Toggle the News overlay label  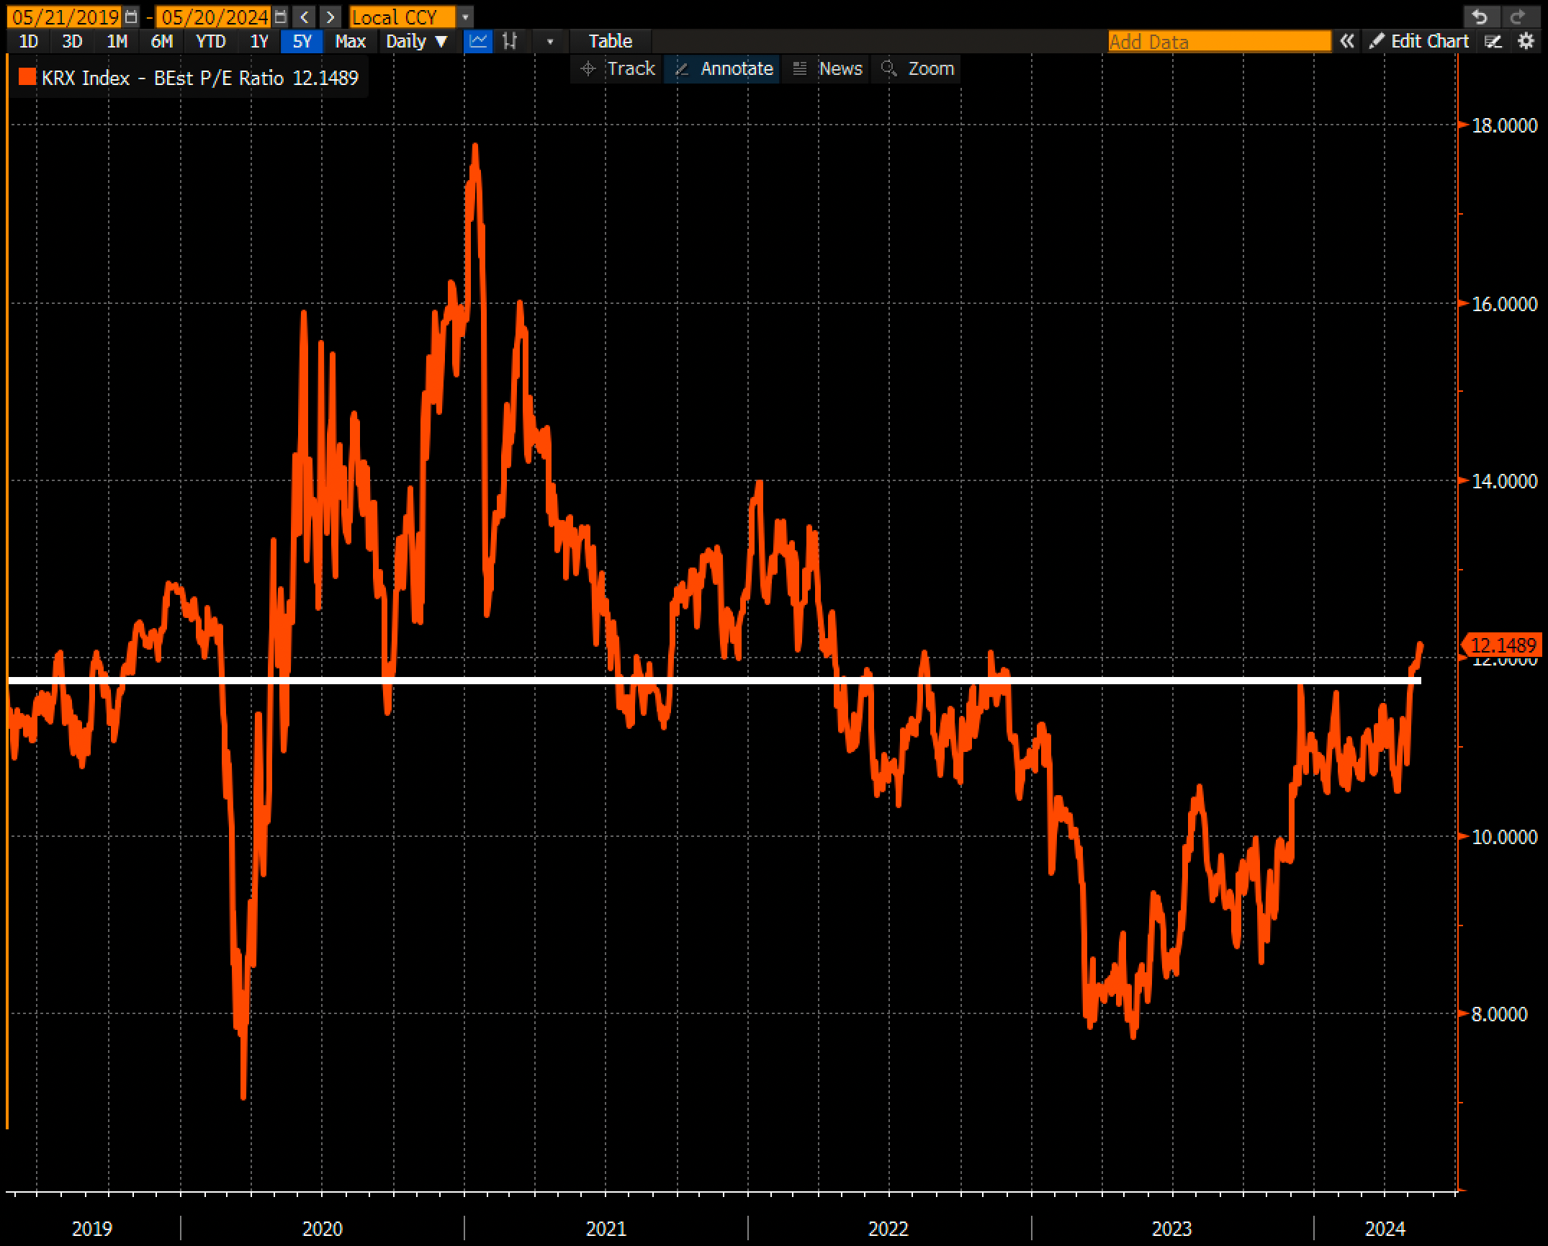click(x=840, y=69)
